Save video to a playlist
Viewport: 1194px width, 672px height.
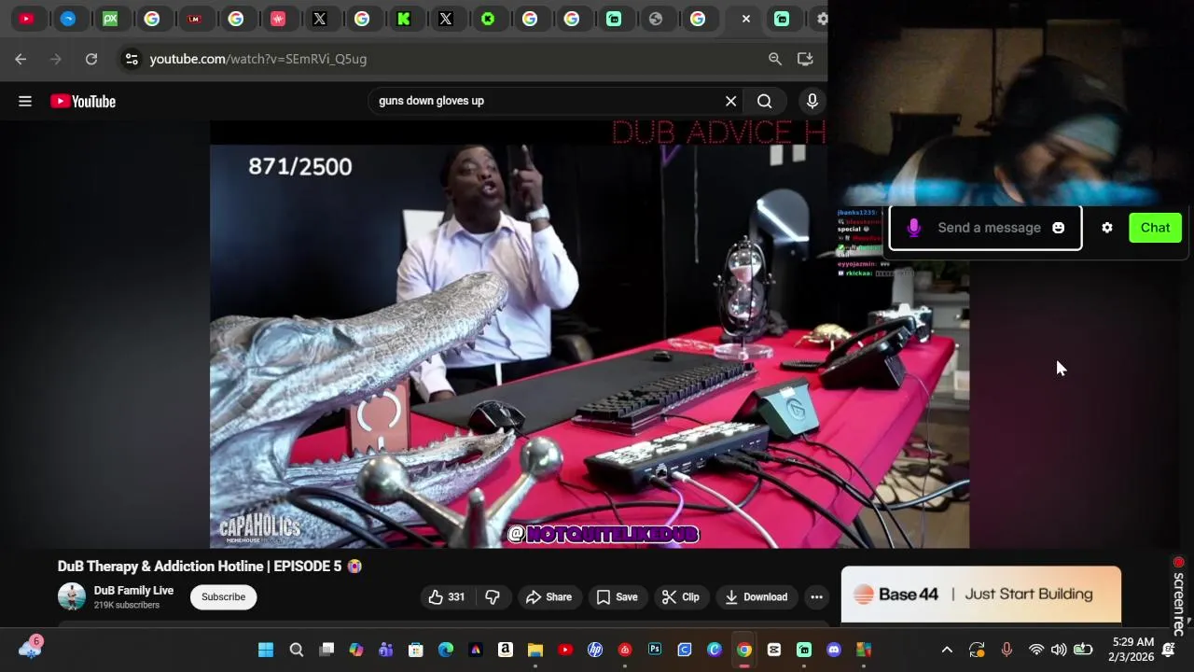(617, 597)
